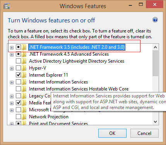
Task: Click folder icon beside Active Directory Lightweight
Action: (24, 61)
